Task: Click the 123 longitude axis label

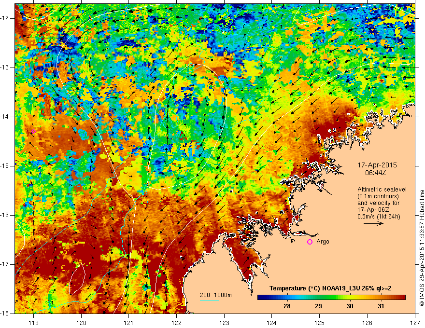Action: coord(224,323)
